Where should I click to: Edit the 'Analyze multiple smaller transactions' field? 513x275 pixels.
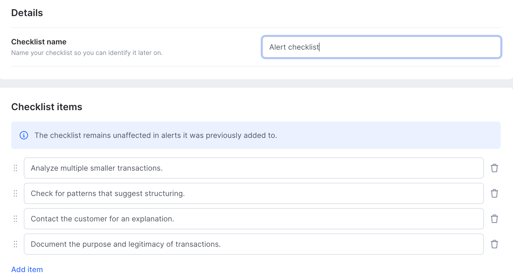click(254, 168)
